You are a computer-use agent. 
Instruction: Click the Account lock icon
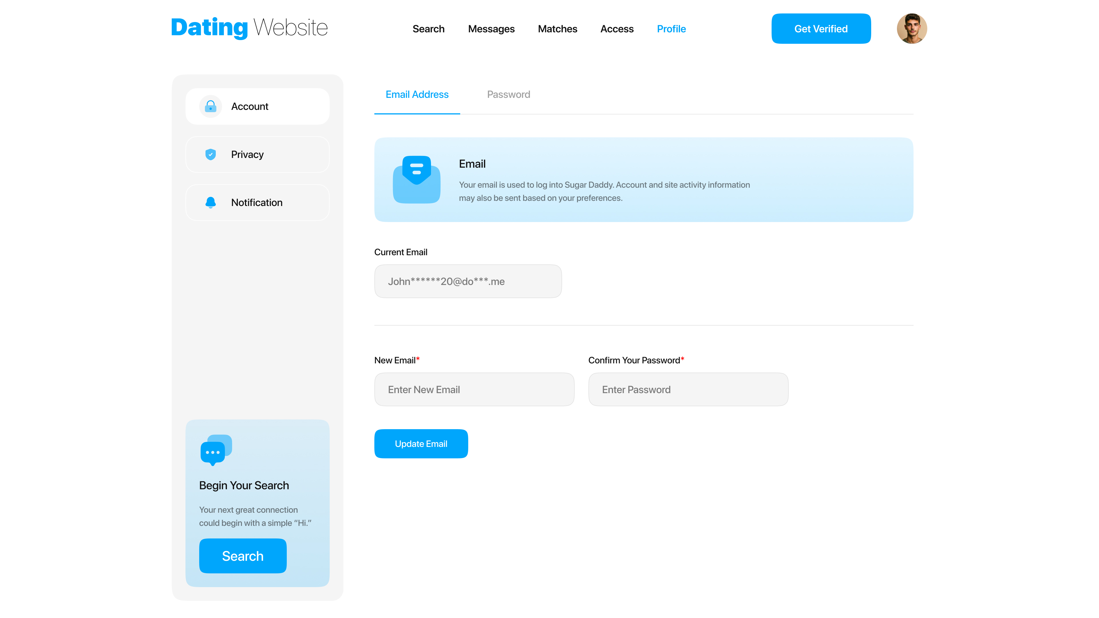point(210,106)
